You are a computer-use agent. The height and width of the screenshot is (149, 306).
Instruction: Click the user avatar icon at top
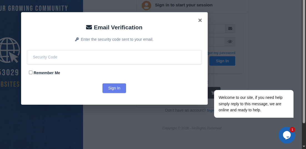tap(146, 5)
